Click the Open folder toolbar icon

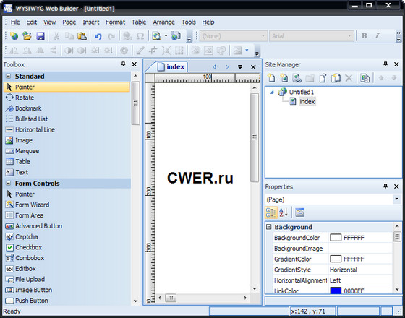coord(27,36)
